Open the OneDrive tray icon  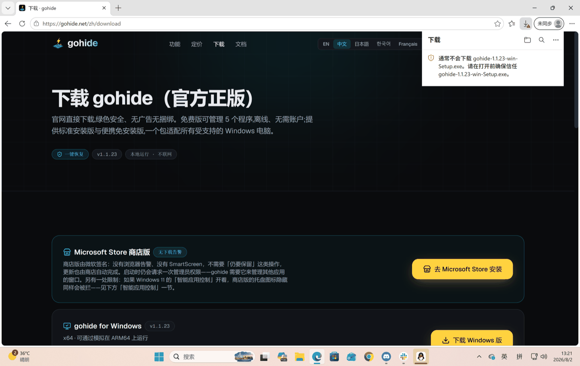pos(491,357)
